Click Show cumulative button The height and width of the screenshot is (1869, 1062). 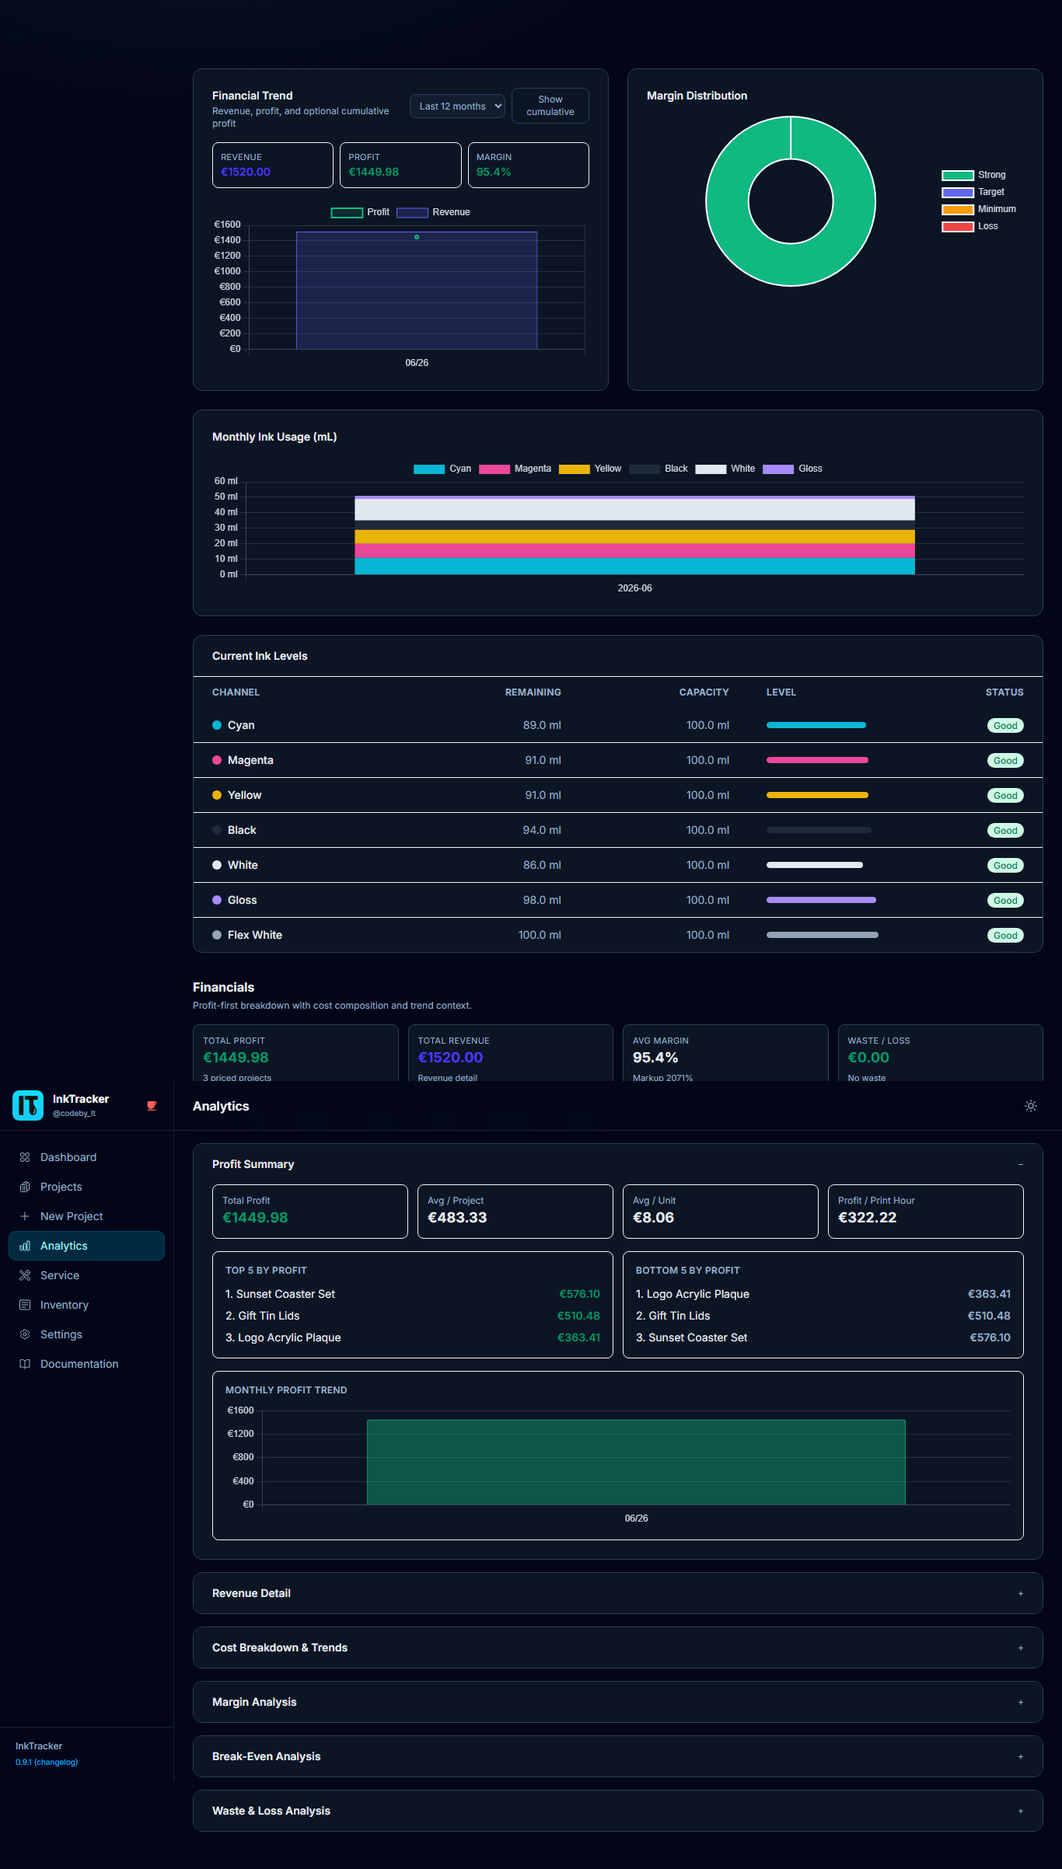pyautogui.click(x=550, y=106)
